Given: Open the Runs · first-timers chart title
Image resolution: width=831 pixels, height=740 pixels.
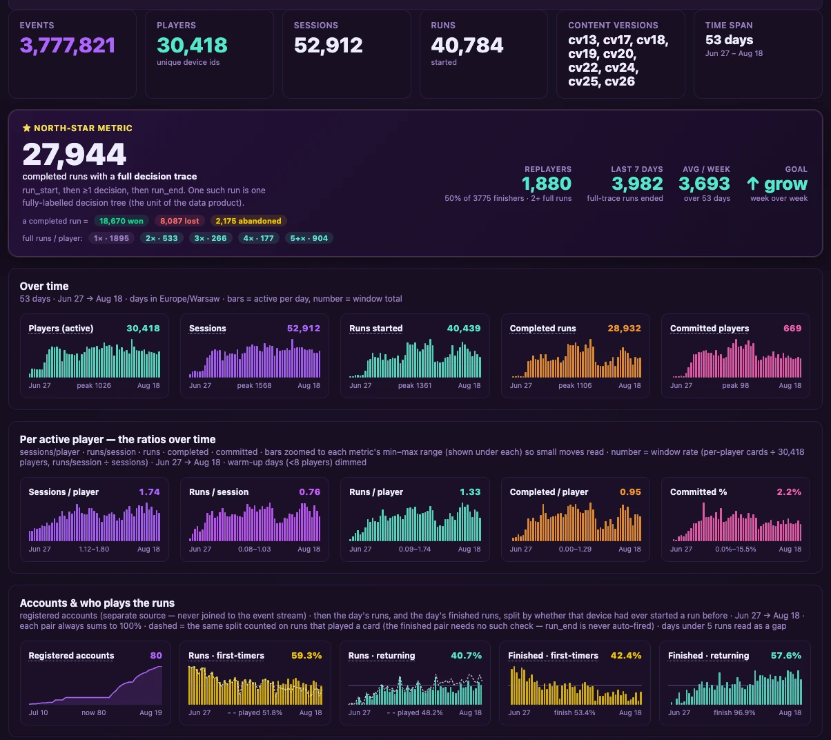Looking at the screenshot, I should [x=226, y=656].
